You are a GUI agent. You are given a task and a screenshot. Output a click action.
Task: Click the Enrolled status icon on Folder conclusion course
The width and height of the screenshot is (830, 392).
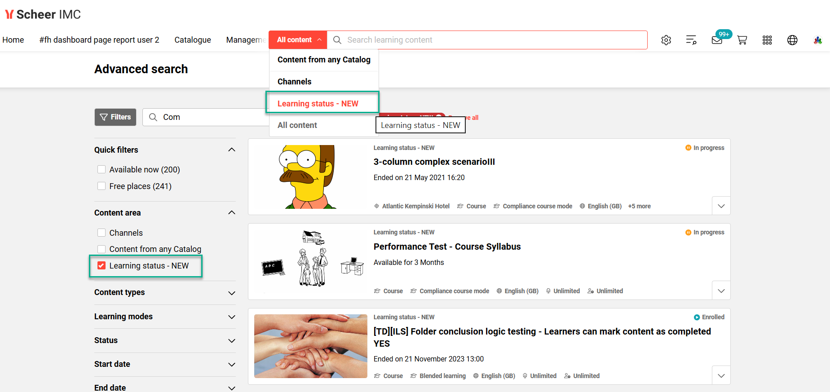(x=697, y=317)
